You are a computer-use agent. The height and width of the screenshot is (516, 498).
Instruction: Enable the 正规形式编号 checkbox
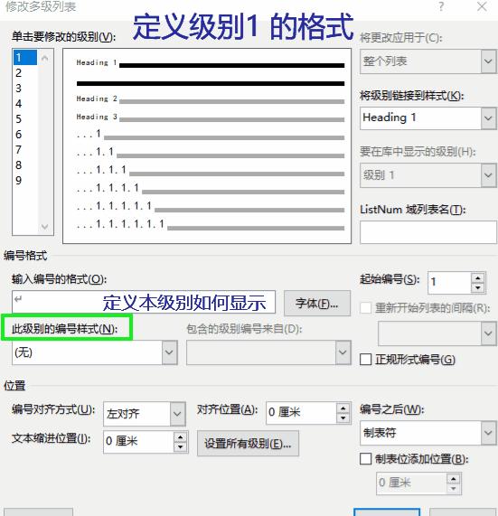click(x=366, y=360)
